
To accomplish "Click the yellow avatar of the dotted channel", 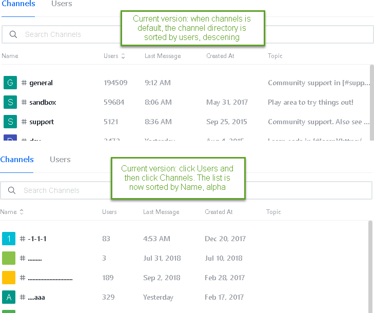I will [x=9, y=278].
